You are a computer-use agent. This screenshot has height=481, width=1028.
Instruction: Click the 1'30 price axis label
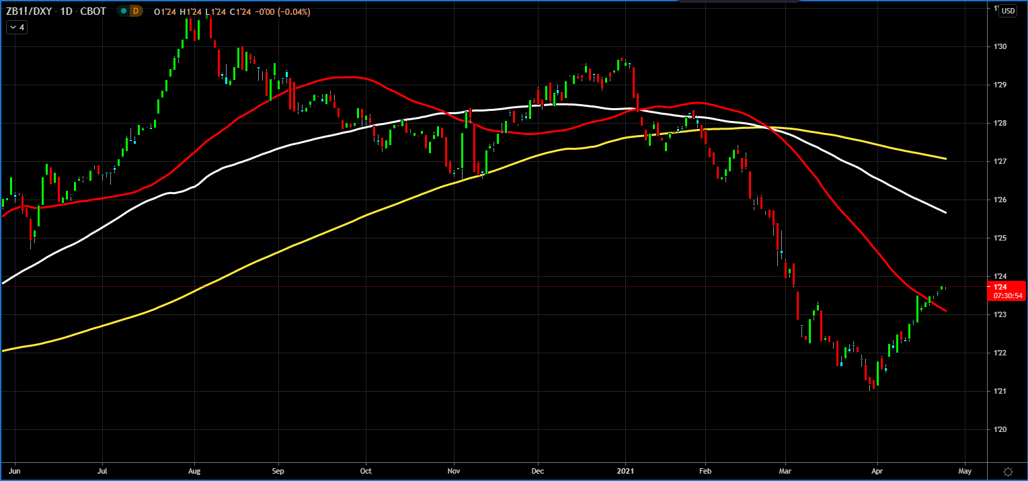click(x=1000, y=46)
